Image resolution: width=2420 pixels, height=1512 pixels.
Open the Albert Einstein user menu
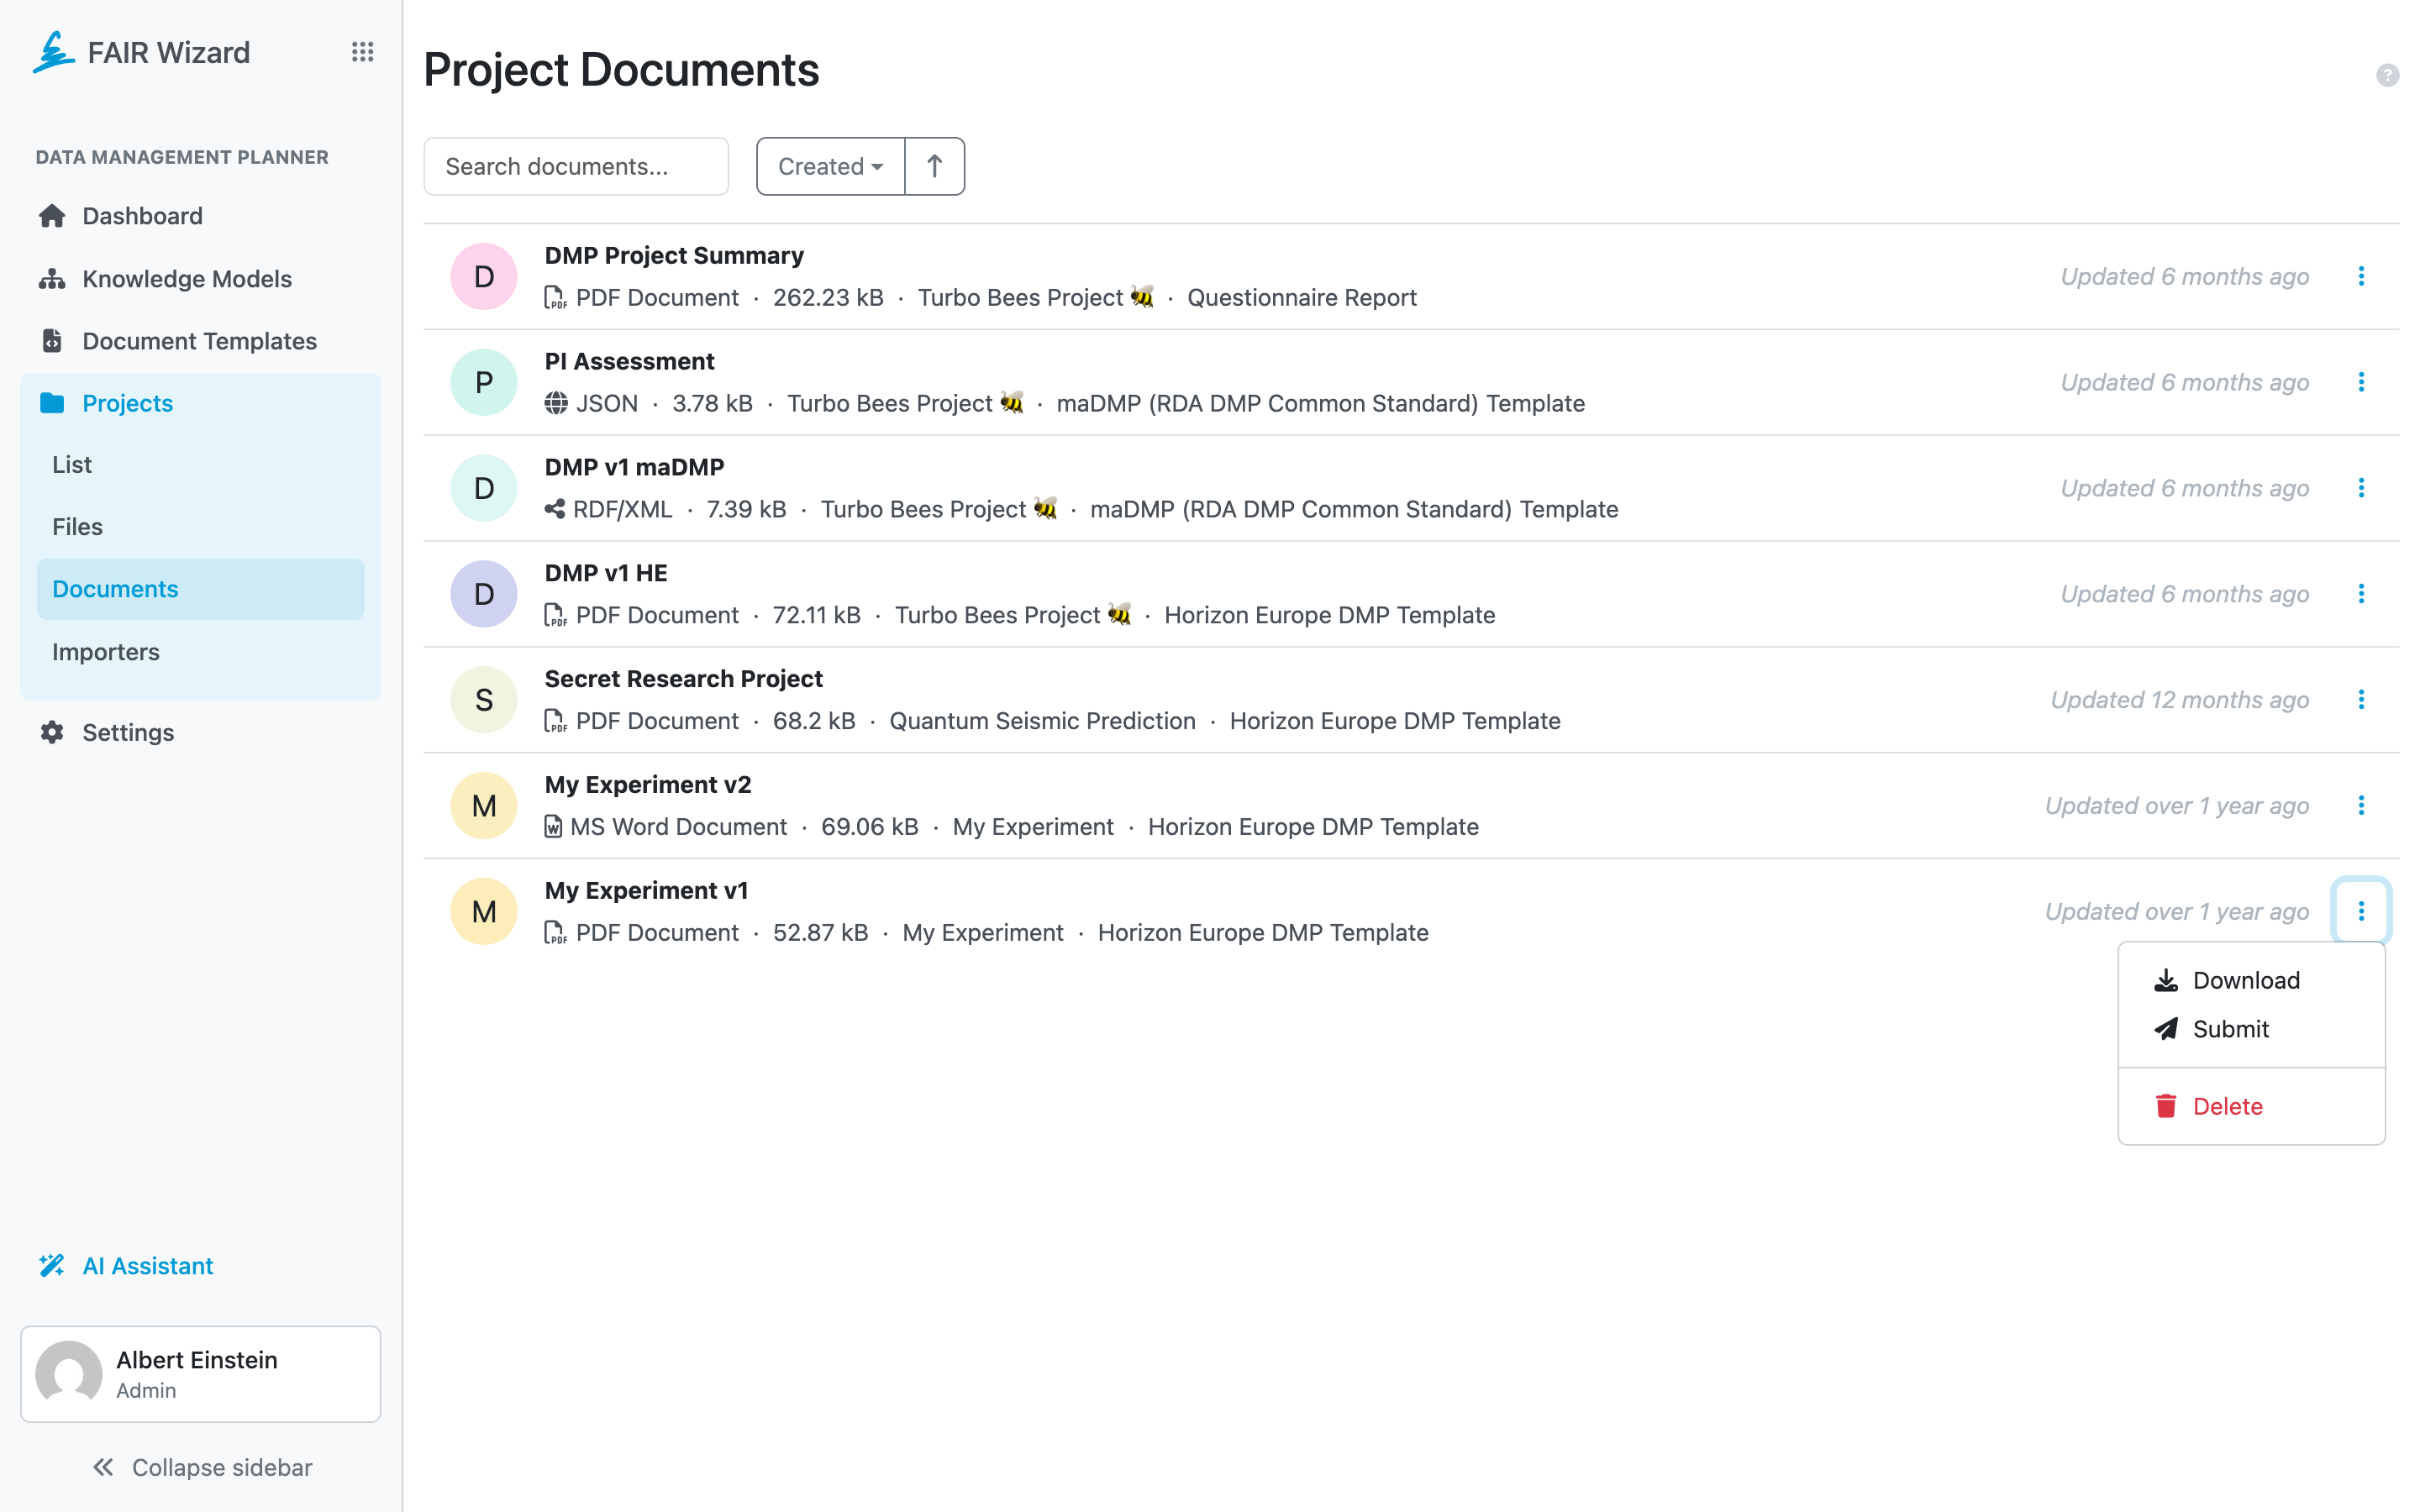coord(200,1374)
